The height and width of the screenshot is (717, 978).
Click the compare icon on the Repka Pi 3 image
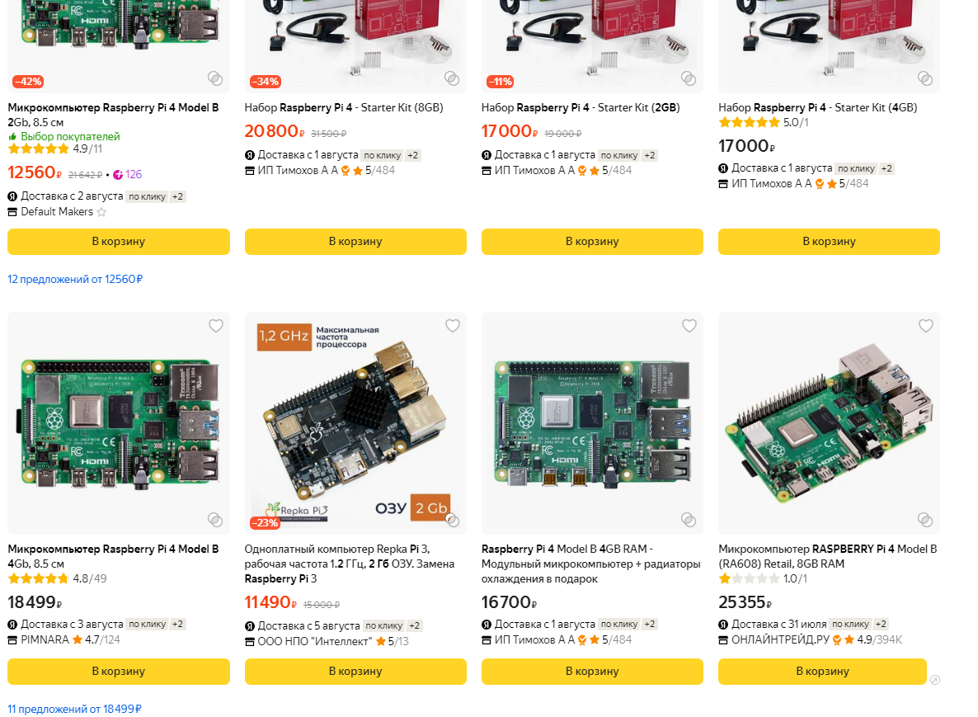click(452, 519)
